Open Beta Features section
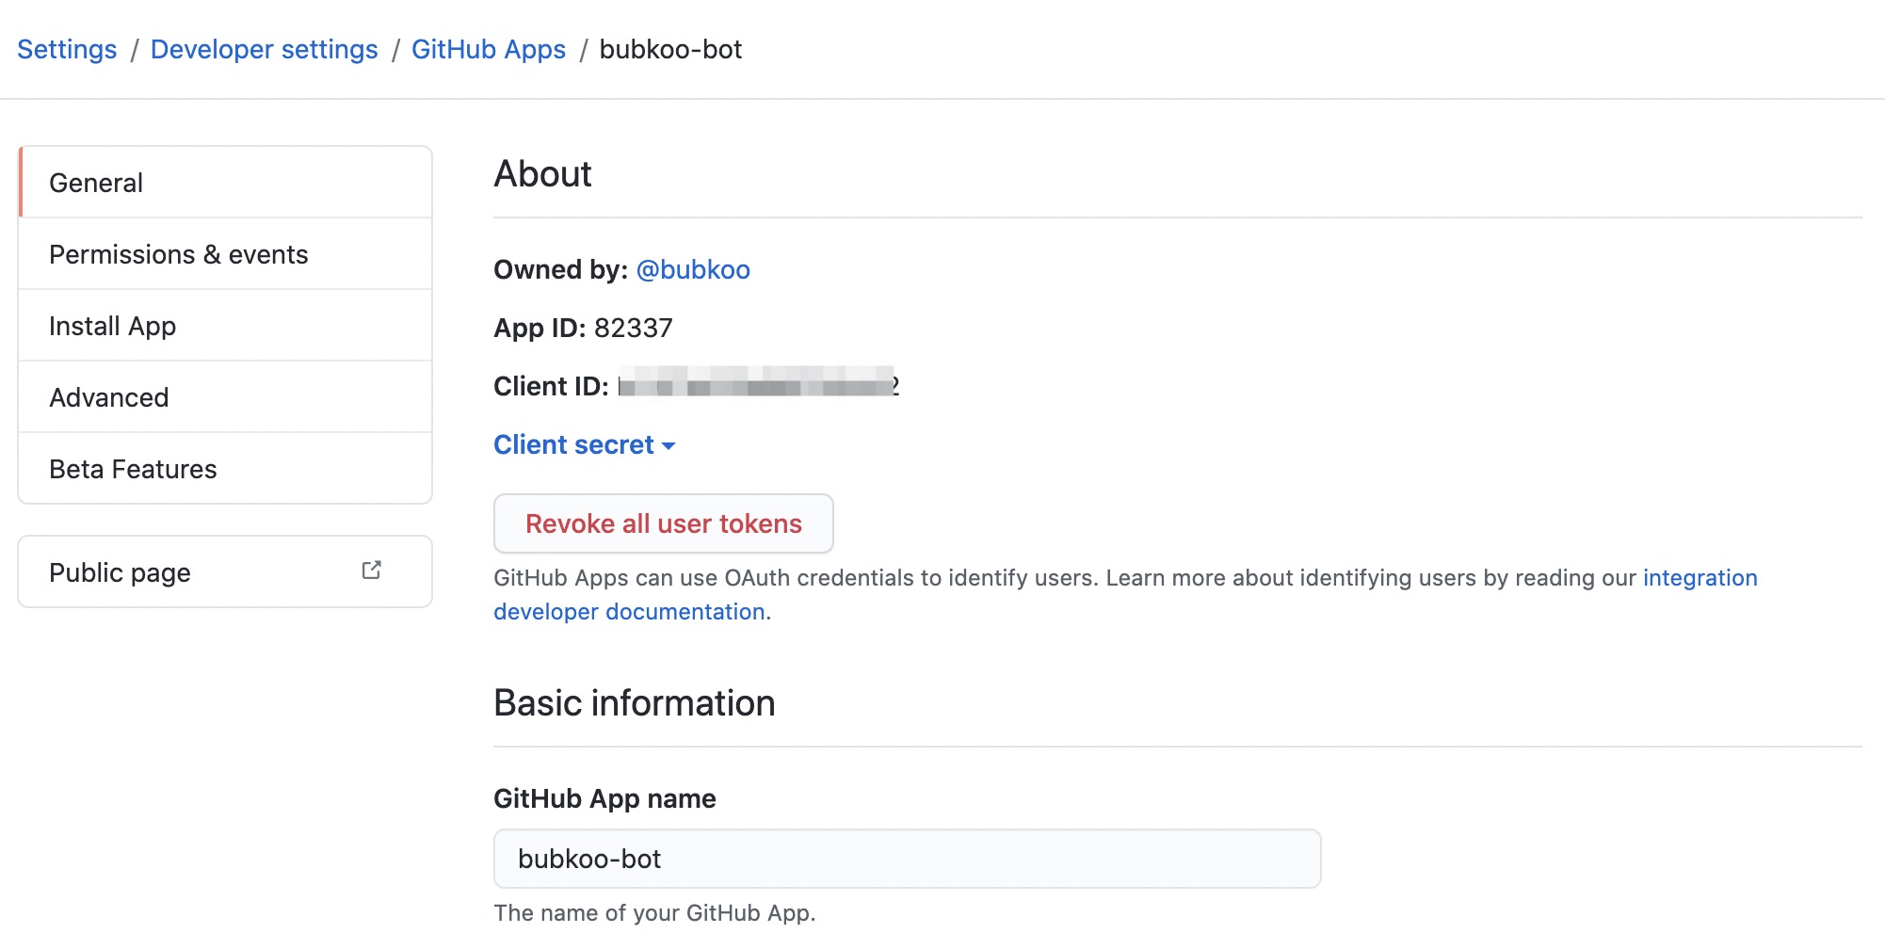This screenshot has height=949, width=1885. coord(225,469)
